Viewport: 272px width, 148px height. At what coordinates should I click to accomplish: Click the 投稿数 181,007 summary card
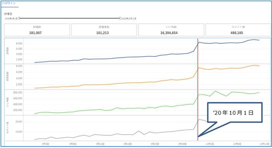point(37,30)
